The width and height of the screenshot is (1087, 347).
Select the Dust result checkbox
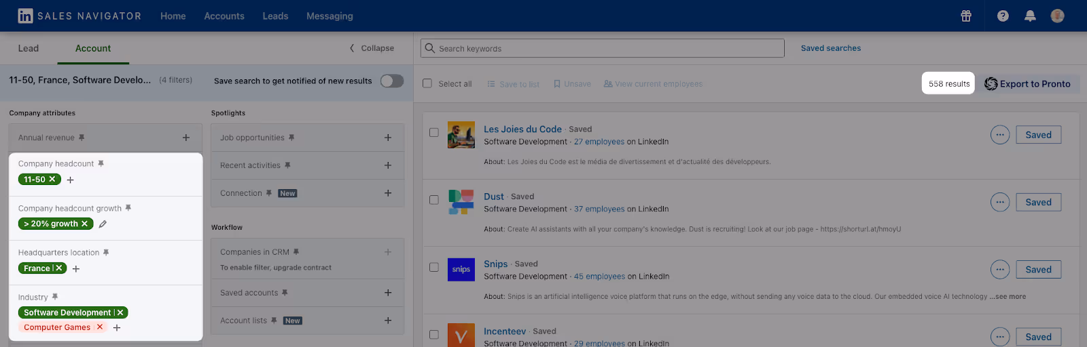point(434,200)
